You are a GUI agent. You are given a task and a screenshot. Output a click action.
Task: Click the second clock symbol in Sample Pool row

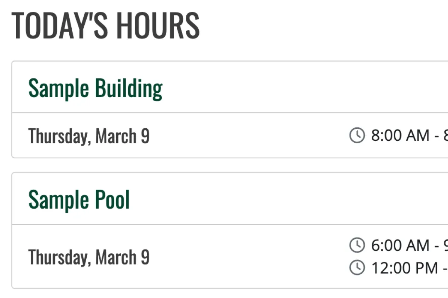(x=357, y=268)
